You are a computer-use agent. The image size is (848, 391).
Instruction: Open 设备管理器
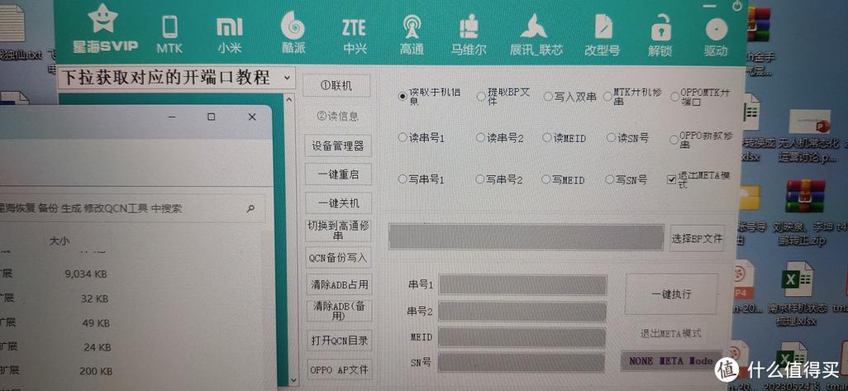click(x=338, y=146)
